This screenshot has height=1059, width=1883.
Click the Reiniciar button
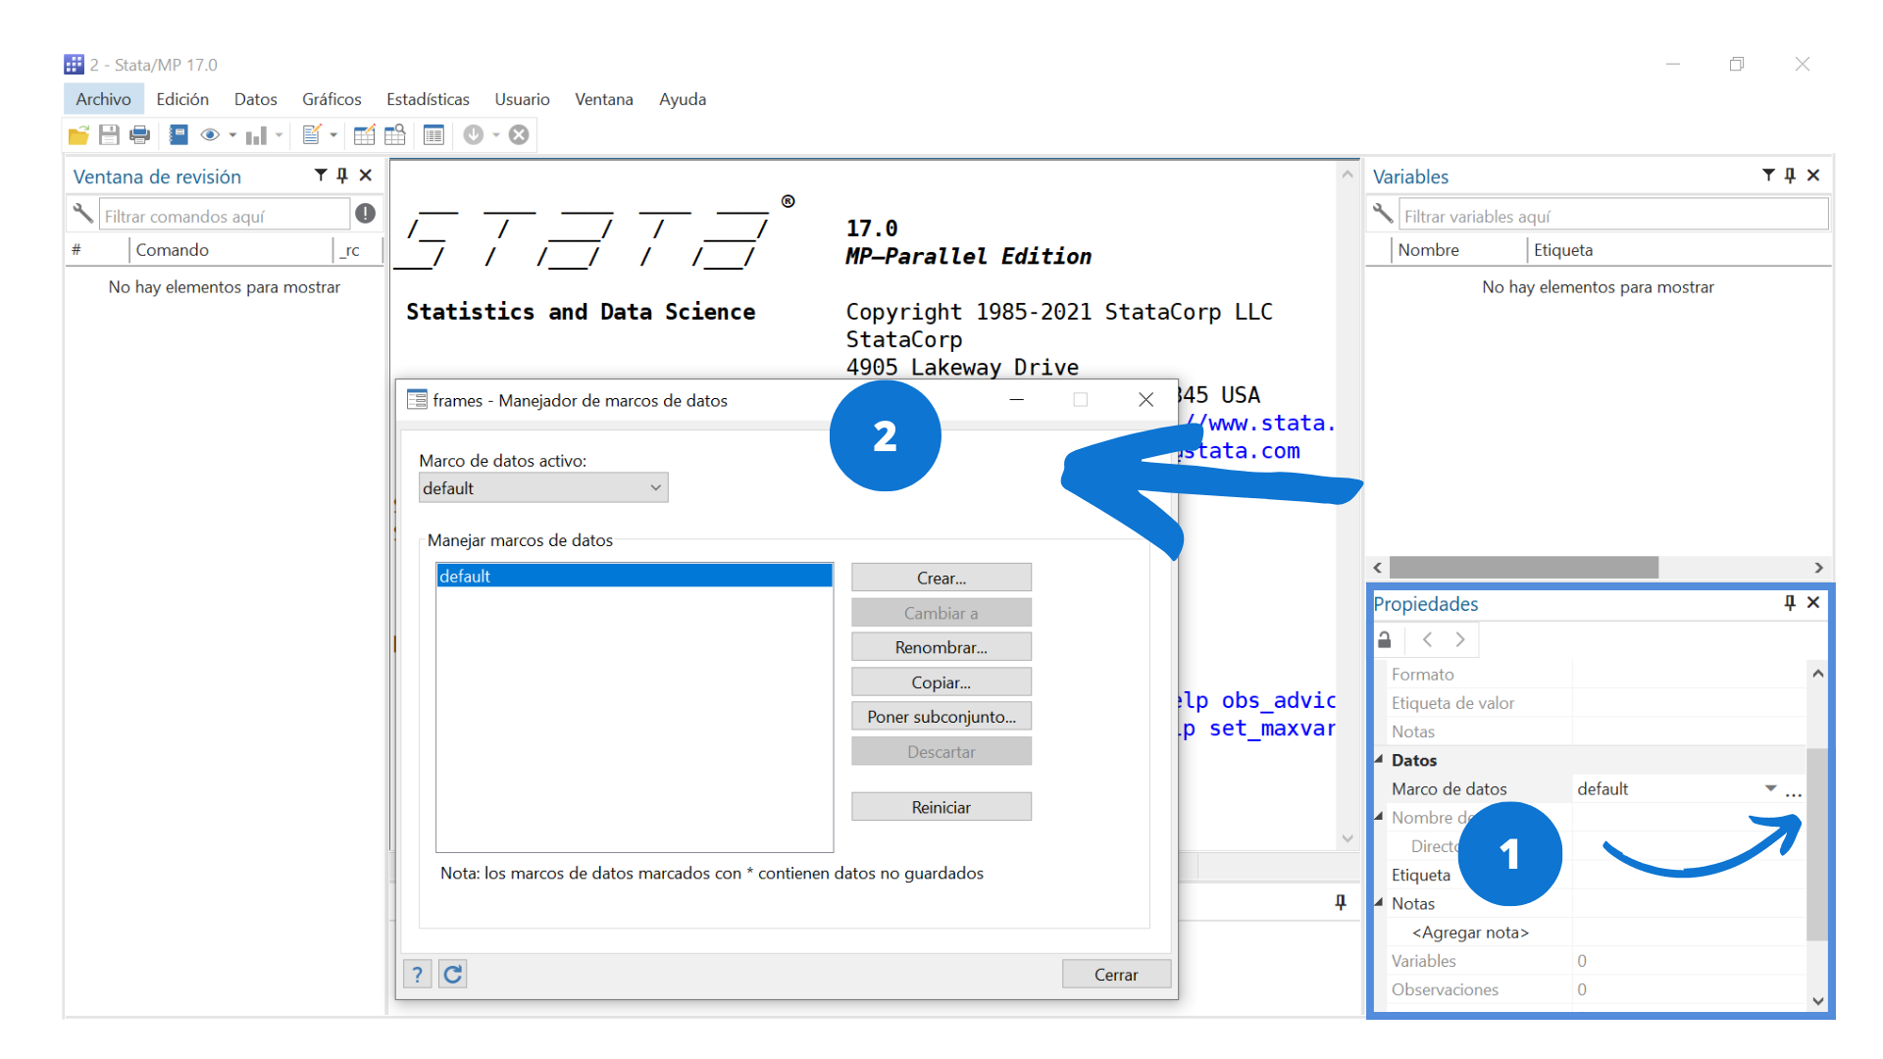[941, 807]
